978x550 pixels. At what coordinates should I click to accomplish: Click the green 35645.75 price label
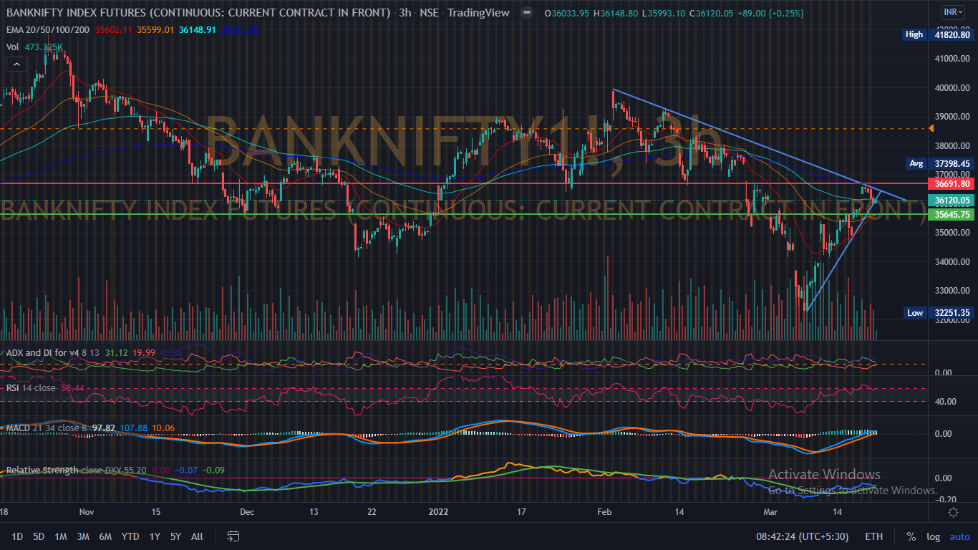(950, 214)
